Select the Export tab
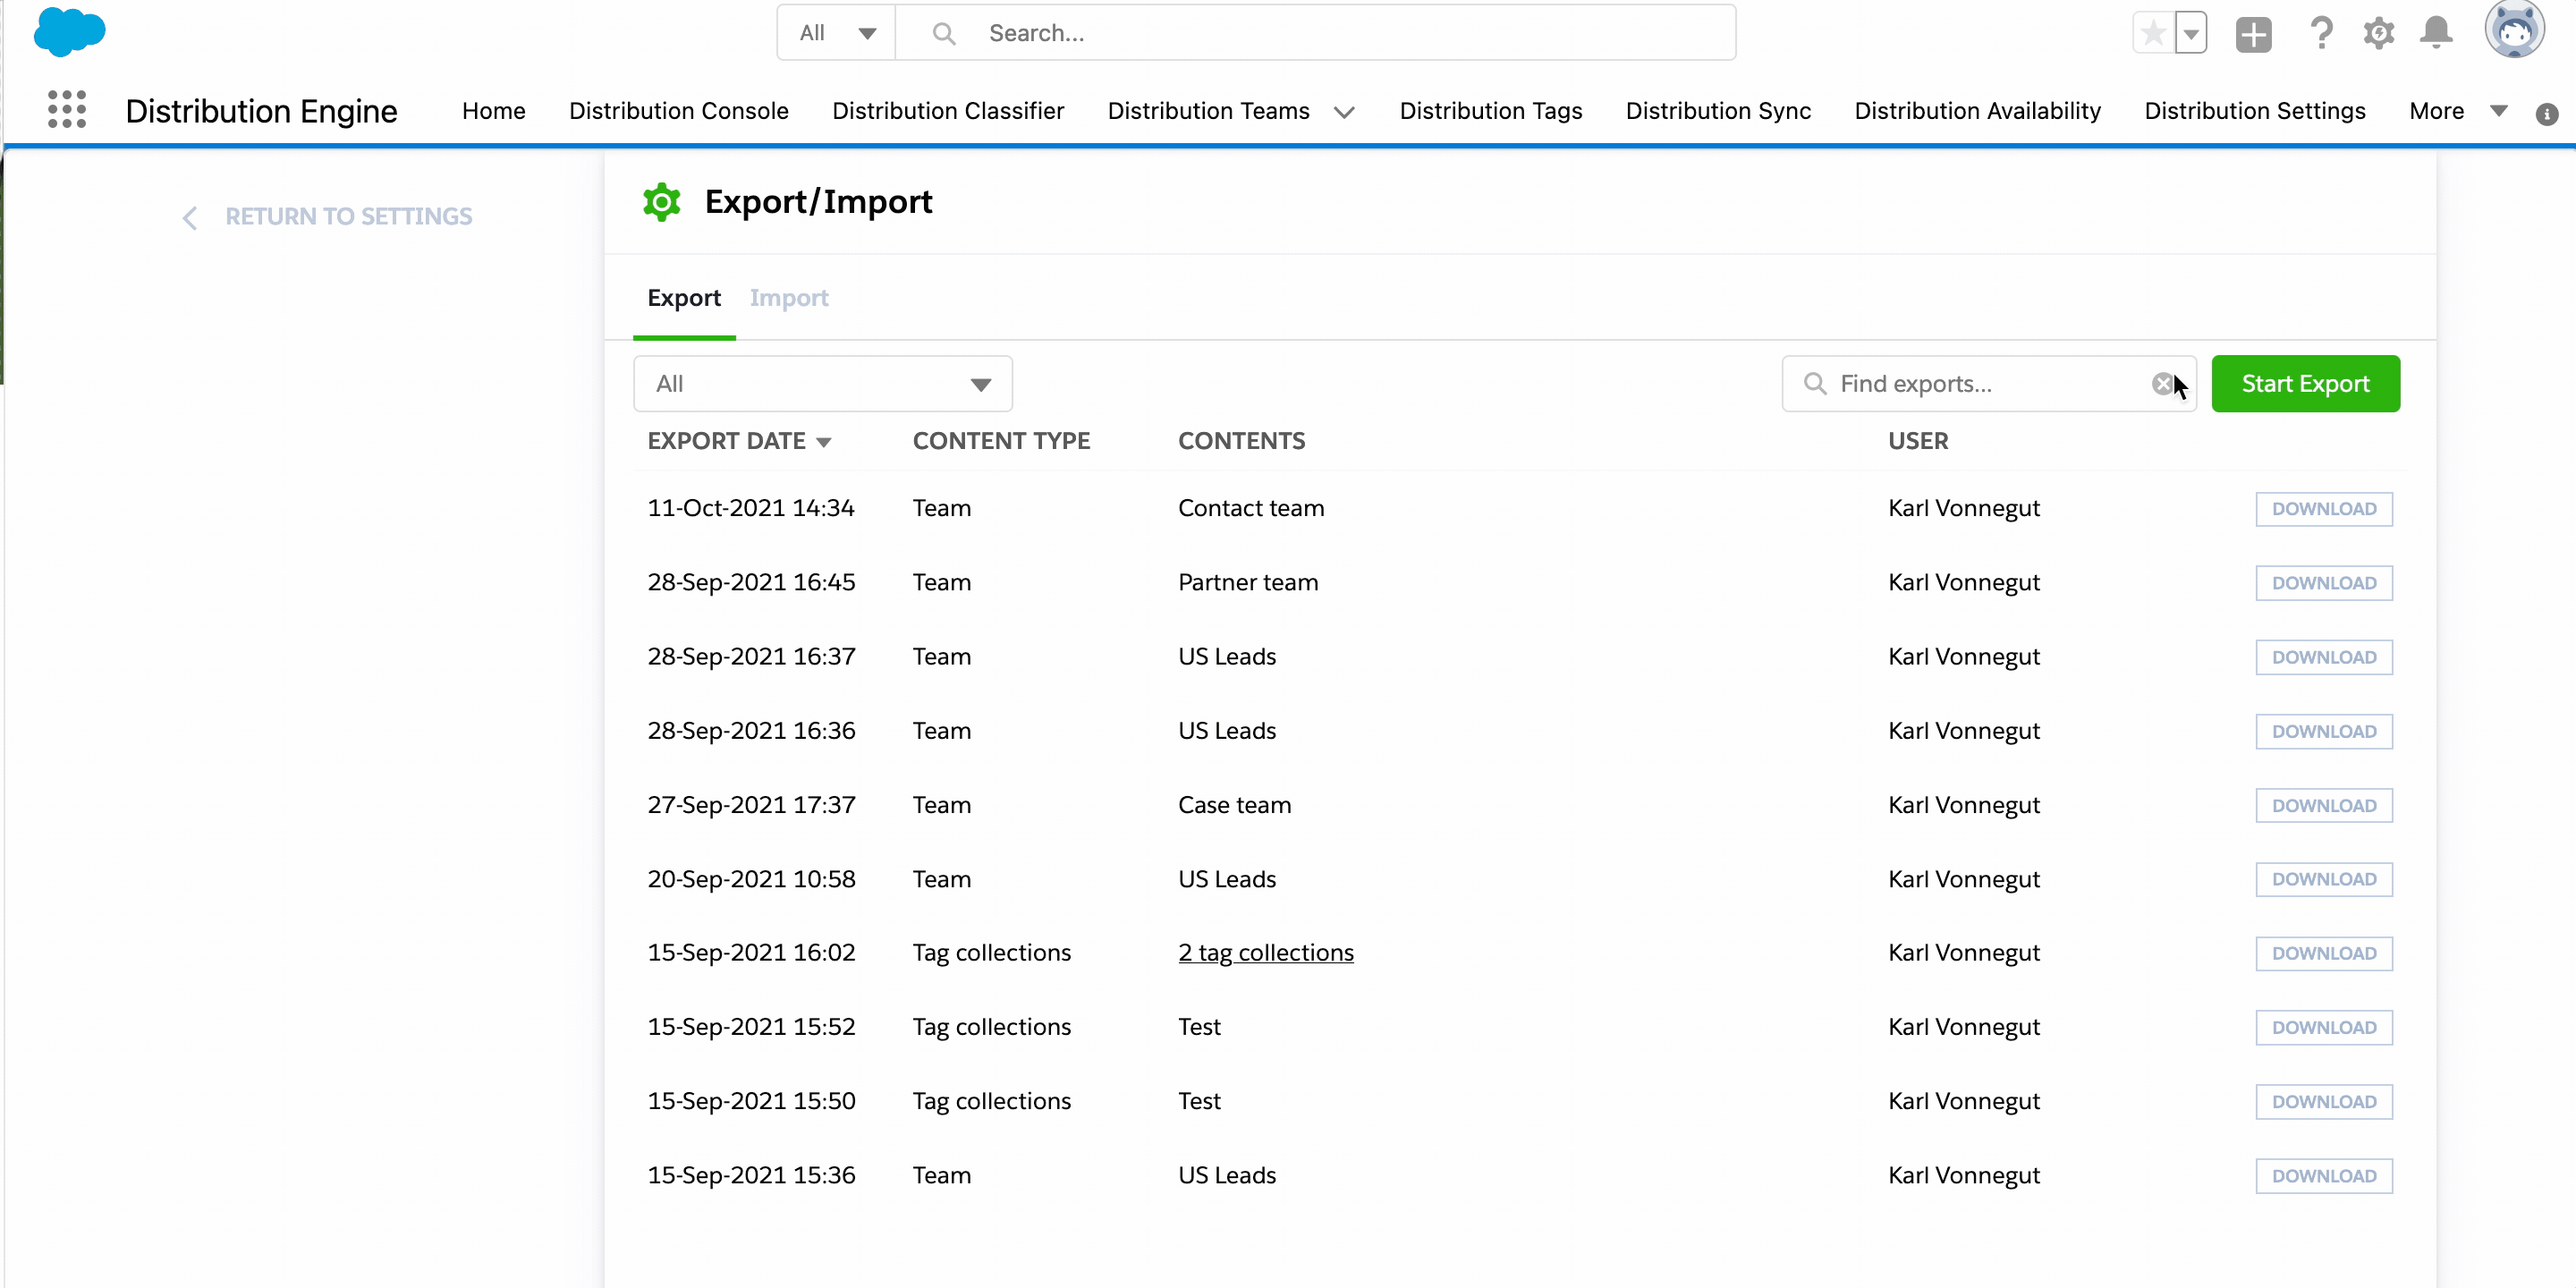 point(684,298)
